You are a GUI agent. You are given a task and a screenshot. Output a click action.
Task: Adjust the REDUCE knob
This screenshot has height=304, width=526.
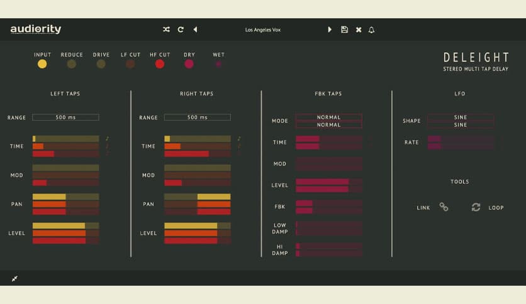click(x=72, y=63)
